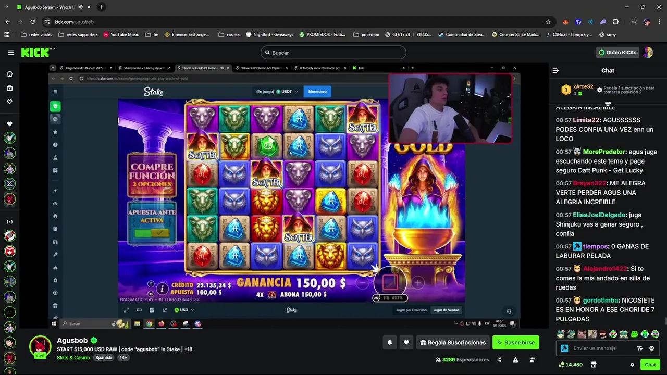The image size is (667, 375).
Task: Click the Spanish language tag
Action: pyautogui.click(x=103, y=358)
